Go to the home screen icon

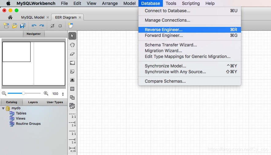click(x=10, y=17)
